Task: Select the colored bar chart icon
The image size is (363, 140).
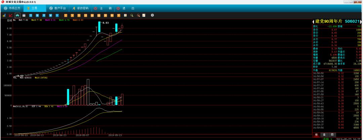Action: pyautogui.click(x=4, y=15)
